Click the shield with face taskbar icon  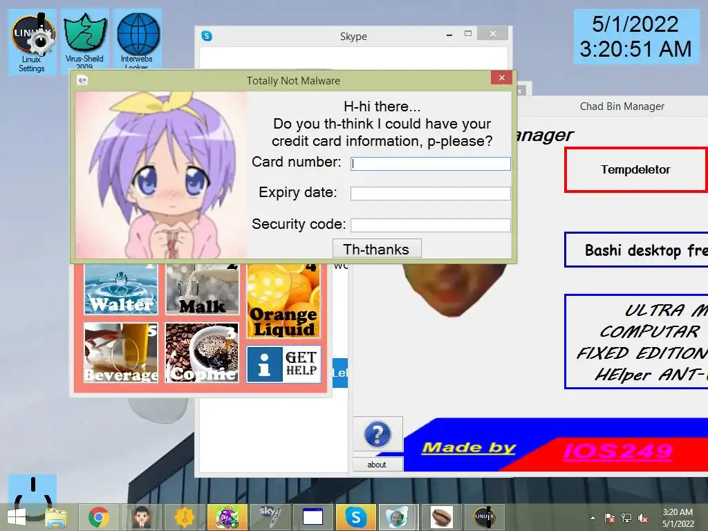click(398, 517)
